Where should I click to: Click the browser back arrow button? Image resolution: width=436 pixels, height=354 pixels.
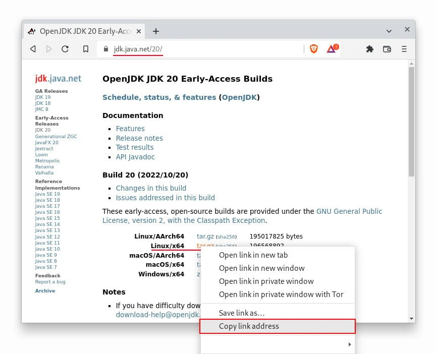pos(33,49)
